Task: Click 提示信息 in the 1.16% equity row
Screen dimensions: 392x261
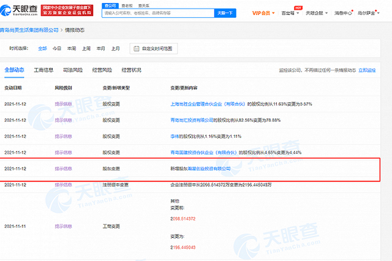Action: pyautogui.click(x=63, y=137)
